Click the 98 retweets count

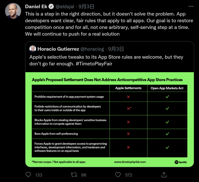coord(84,175)
